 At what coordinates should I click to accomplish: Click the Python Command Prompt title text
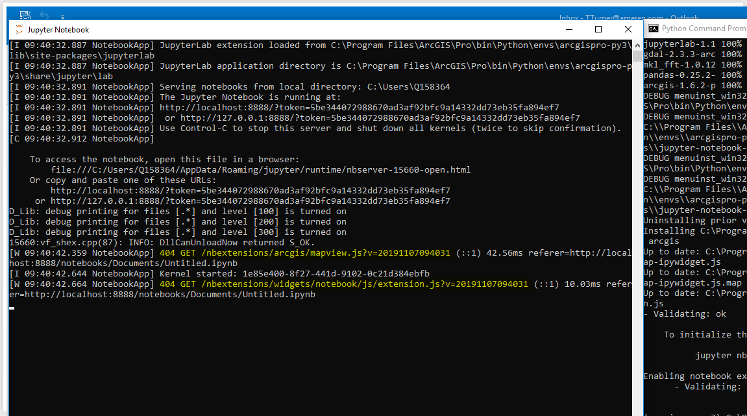704,29
